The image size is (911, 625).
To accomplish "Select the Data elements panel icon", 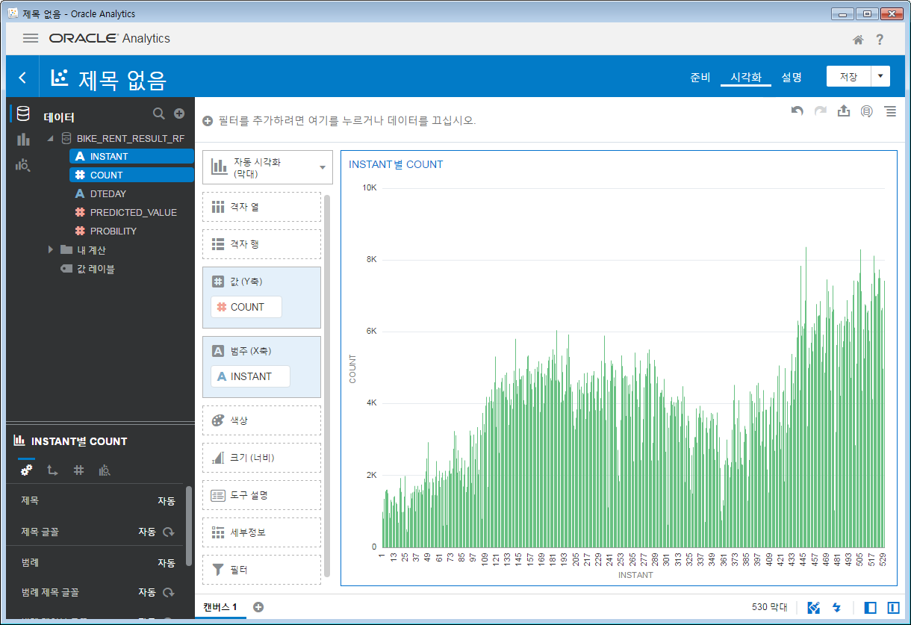I will [23, 114].
